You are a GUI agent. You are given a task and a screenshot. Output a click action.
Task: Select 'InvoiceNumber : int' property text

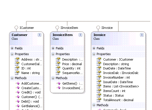[x=116, y=77]
